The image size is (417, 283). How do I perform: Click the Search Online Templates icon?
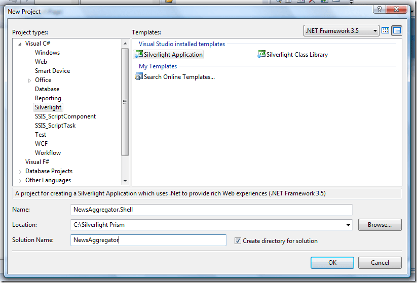pos(139,77)
